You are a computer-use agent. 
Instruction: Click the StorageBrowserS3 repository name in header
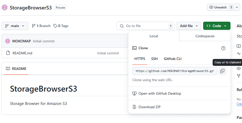(x=31, y=8)
